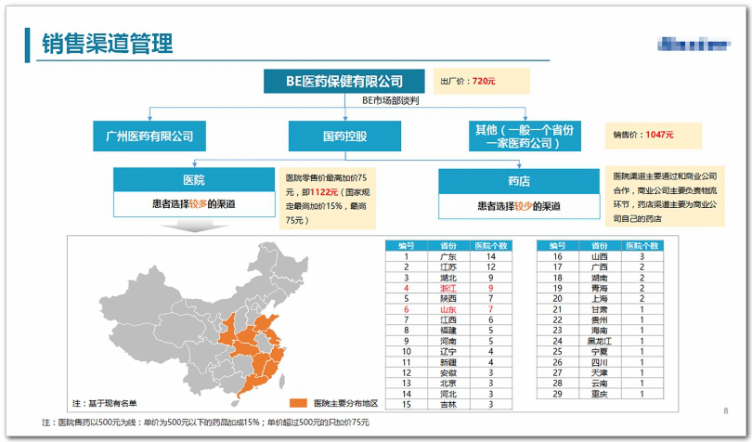The image size is (752, 442).
Task: Select the 天津 province cell
Action: 600,373
